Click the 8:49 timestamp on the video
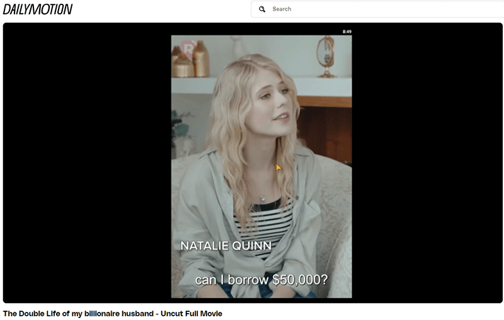504x320 pixels. point(347,31)
